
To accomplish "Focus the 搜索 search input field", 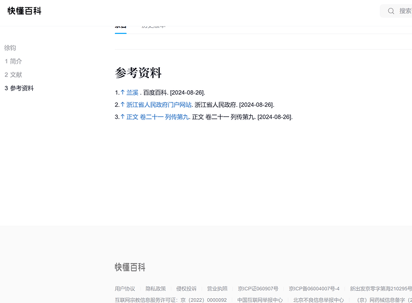I will pyautogui.click(x=405, y=11).
